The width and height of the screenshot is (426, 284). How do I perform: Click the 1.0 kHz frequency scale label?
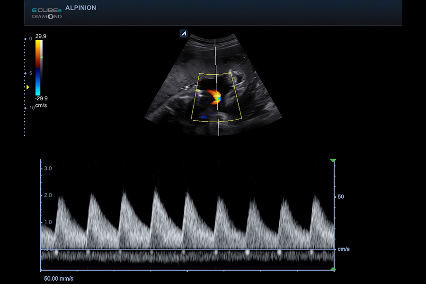pyautogui.click(x=48, y=222)
